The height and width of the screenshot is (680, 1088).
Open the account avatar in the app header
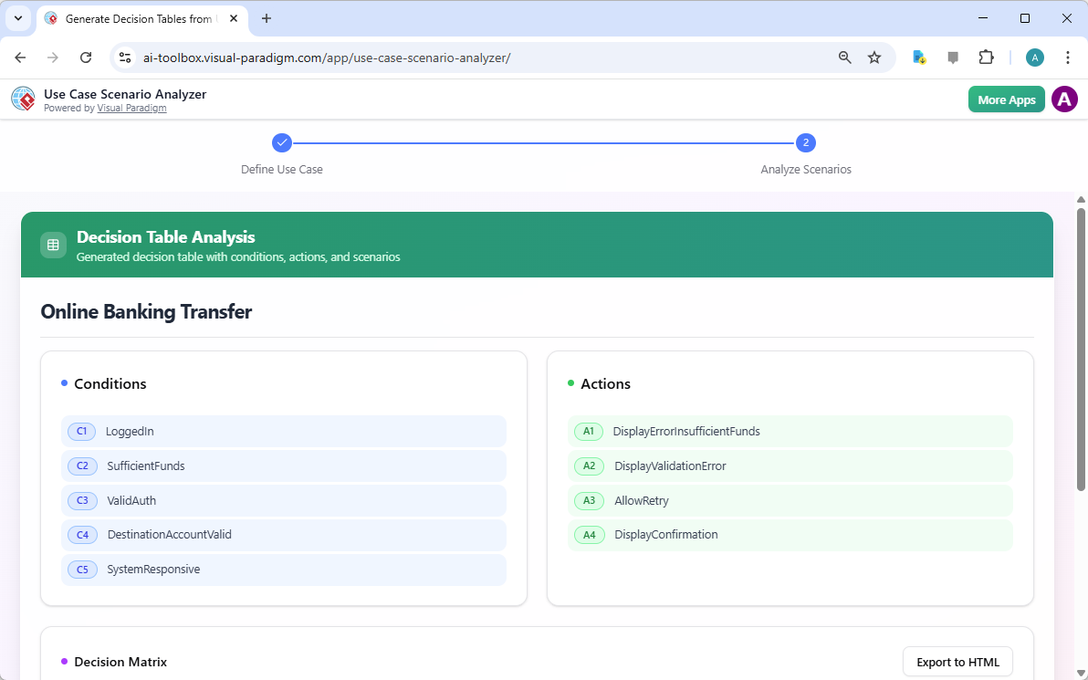pyautogui.click(x=1064, y=99)
